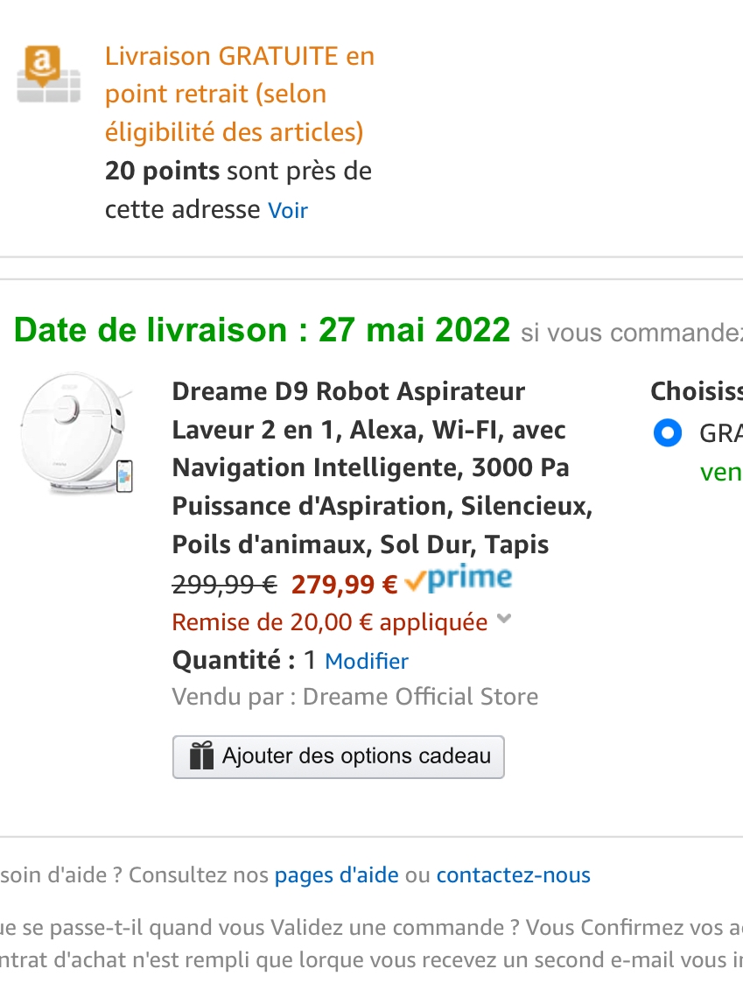Image resolution: width=743 pixels, height=990 pixels.
Task: Select the GRA delivery option radio button
Action: pyautogui.click(x=668, y=433)
